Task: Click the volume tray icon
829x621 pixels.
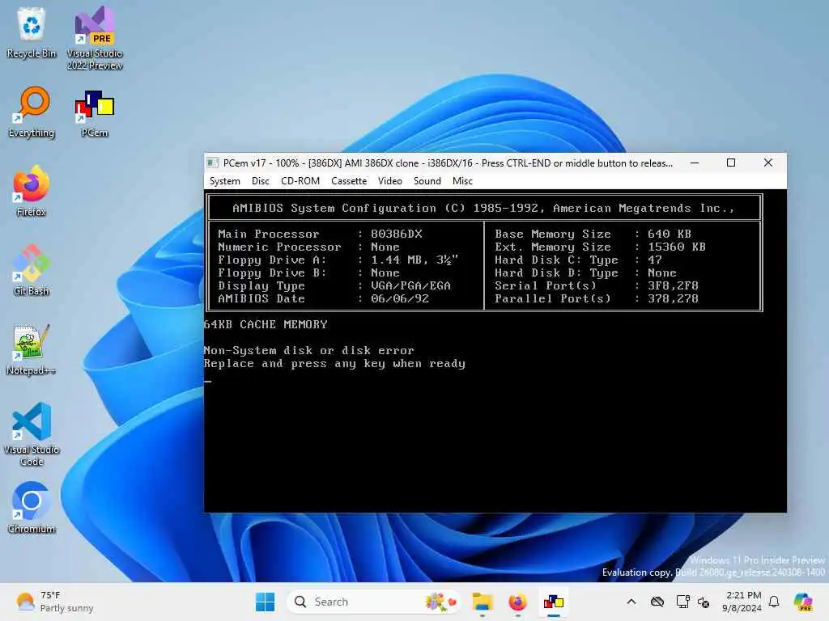Action: [x=704, y=602]
